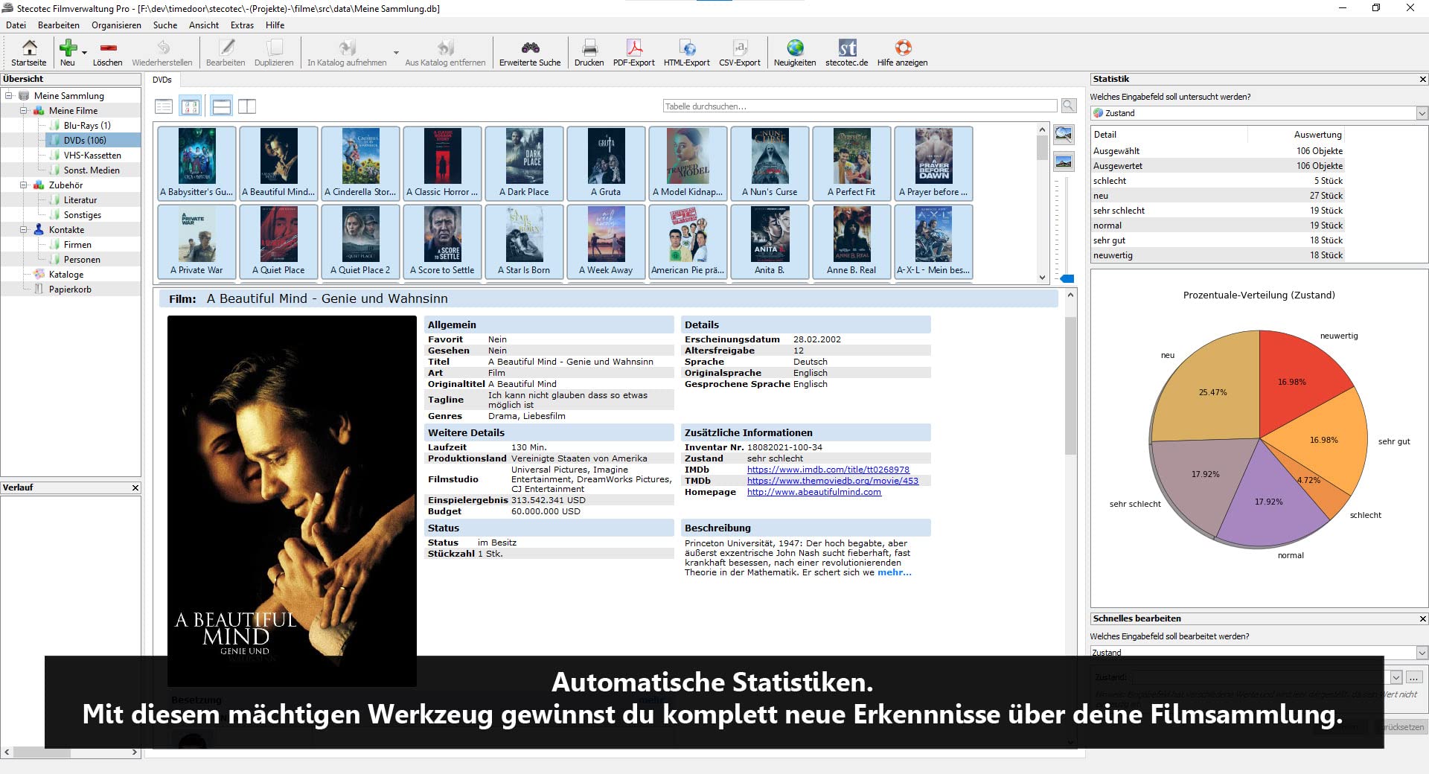Open the TMDb movie link
The width and height of the screenshot is (1429, 774).
click(832, 481)
